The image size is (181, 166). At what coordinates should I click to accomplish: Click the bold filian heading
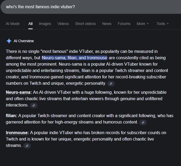point(11,116)
